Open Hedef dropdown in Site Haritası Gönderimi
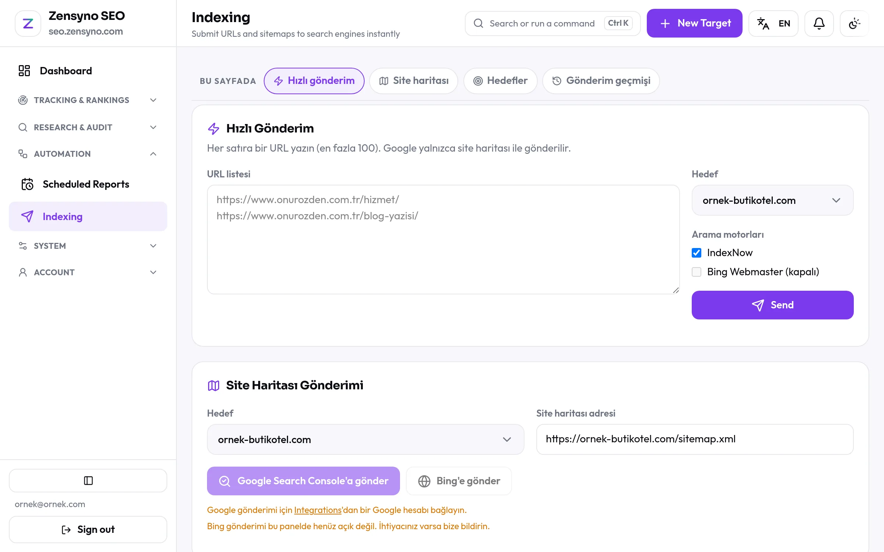 point(365,439)
